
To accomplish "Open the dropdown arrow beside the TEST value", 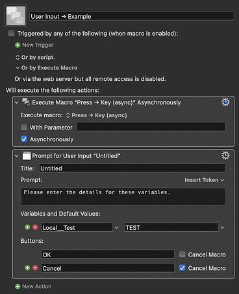I will (x=222, y=227).
